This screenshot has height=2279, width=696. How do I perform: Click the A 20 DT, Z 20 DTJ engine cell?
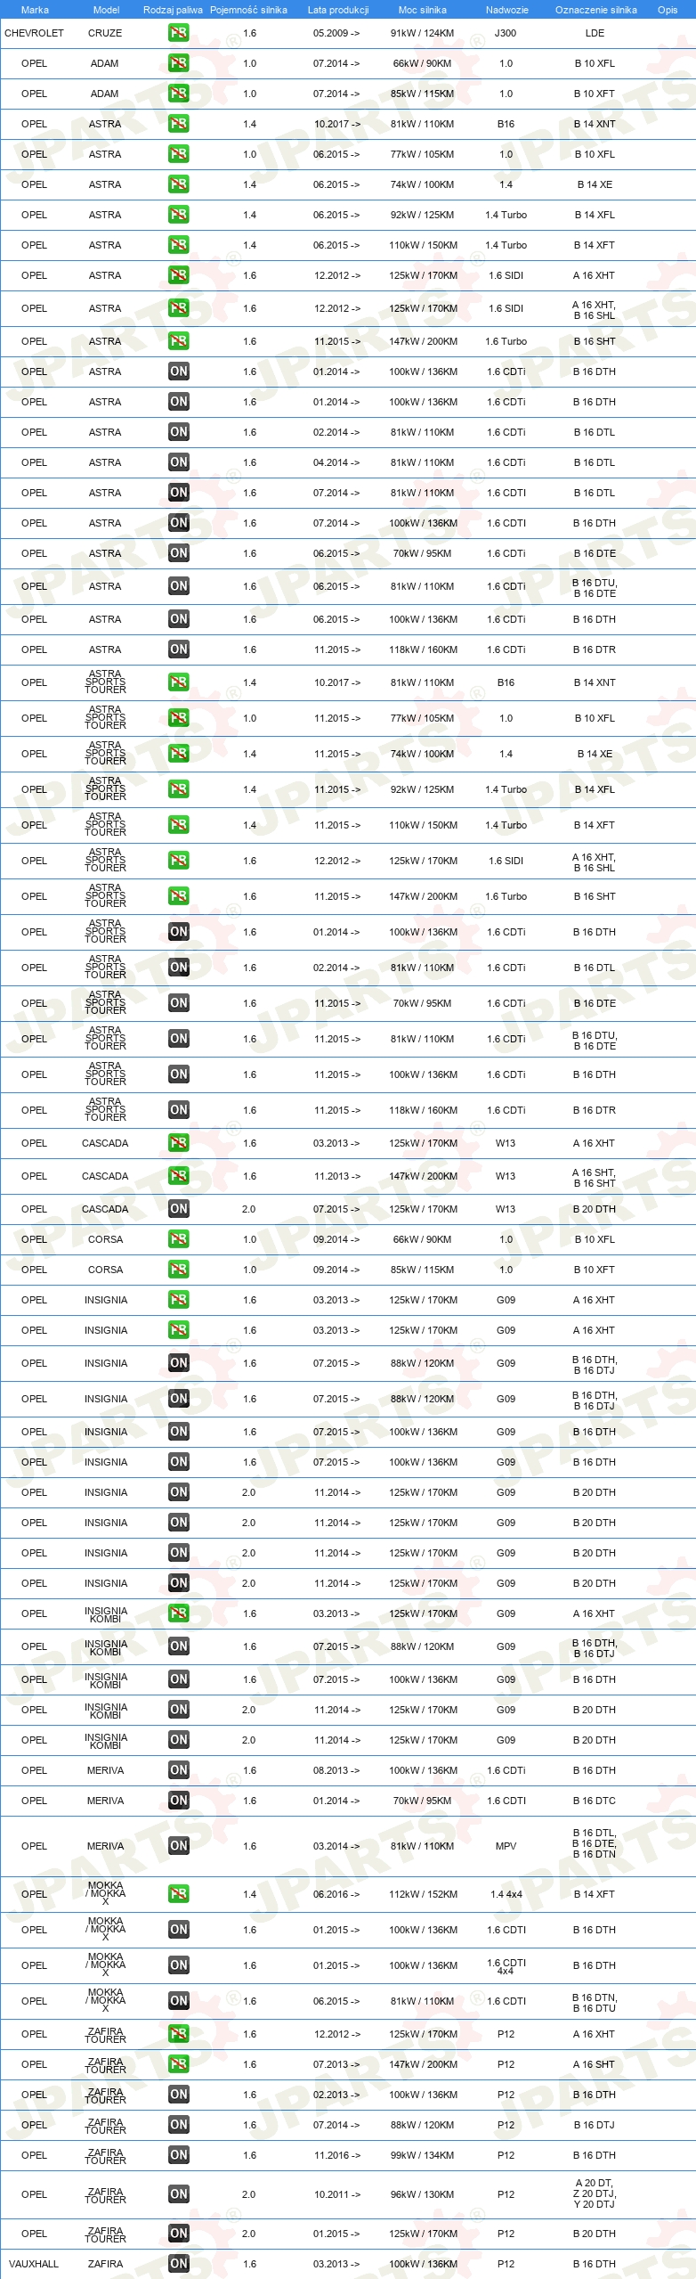(595, 2194)
